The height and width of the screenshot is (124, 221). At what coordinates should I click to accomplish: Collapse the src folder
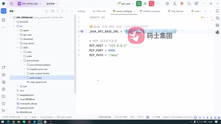[x=14, y=26]
